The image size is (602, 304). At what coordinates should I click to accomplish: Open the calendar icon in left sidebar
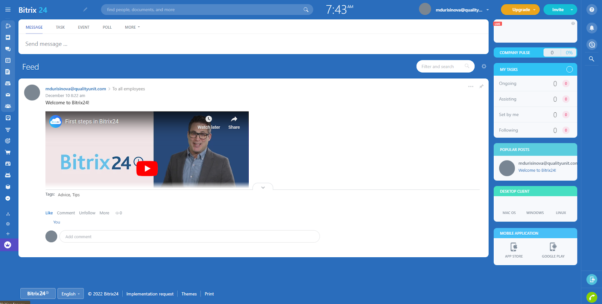8,60
